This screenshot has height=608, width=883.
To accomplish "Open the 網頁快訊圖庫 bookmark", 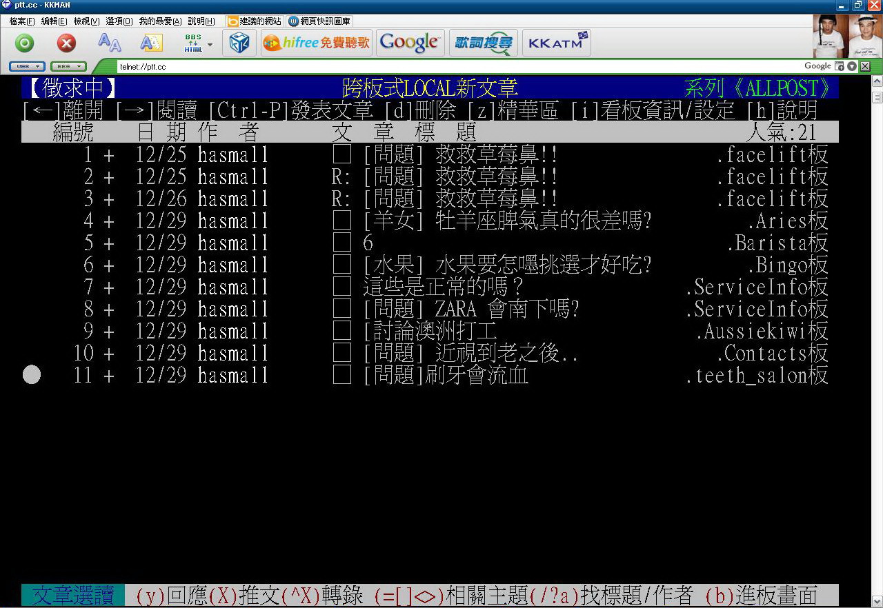I will pos(319,21).
